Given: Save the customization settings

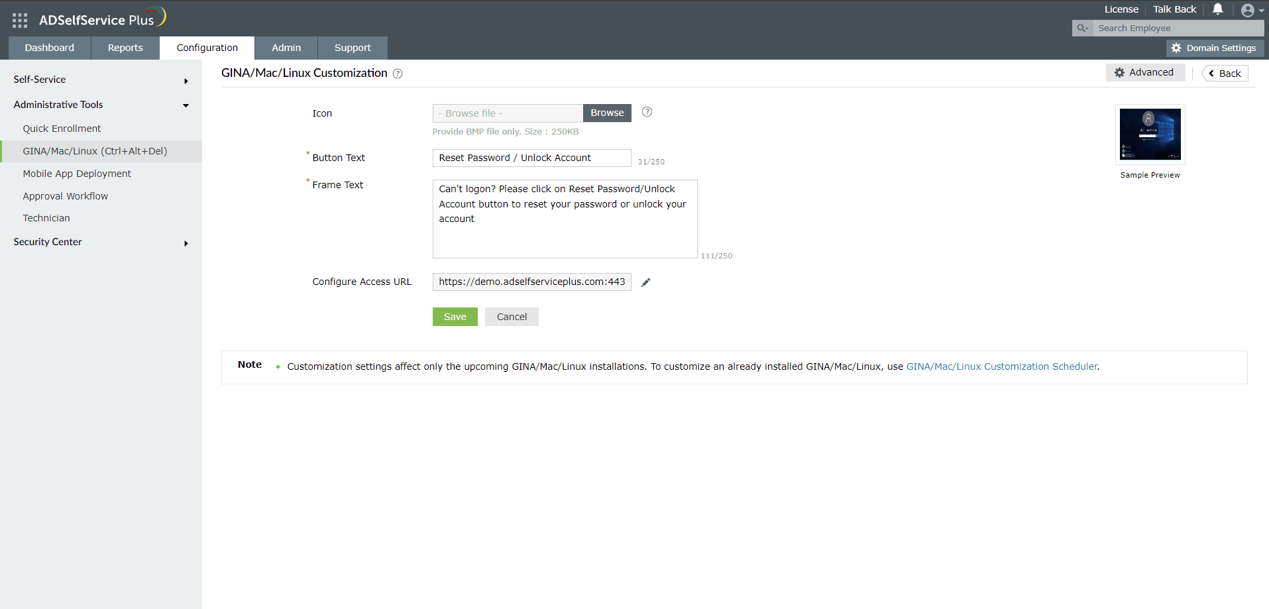Looking at the screenshot, I should 455,317.
